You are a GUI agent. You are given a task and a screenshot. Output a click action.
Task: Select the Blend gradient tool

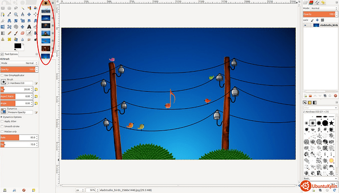click(3, 33)
